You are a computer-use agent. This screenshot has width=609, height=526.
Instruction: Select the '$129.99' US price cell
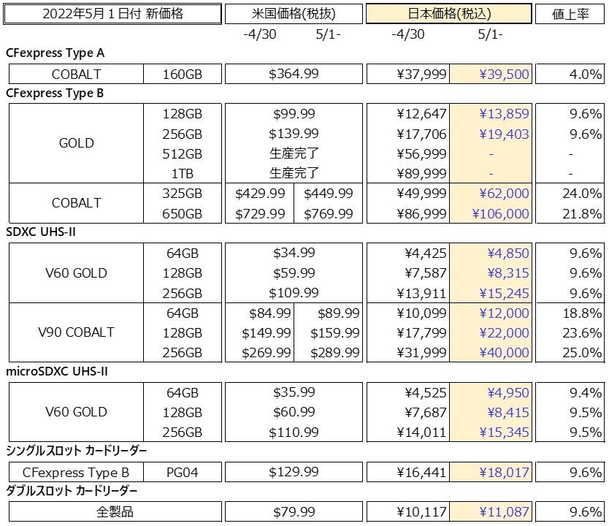(294, 473)
